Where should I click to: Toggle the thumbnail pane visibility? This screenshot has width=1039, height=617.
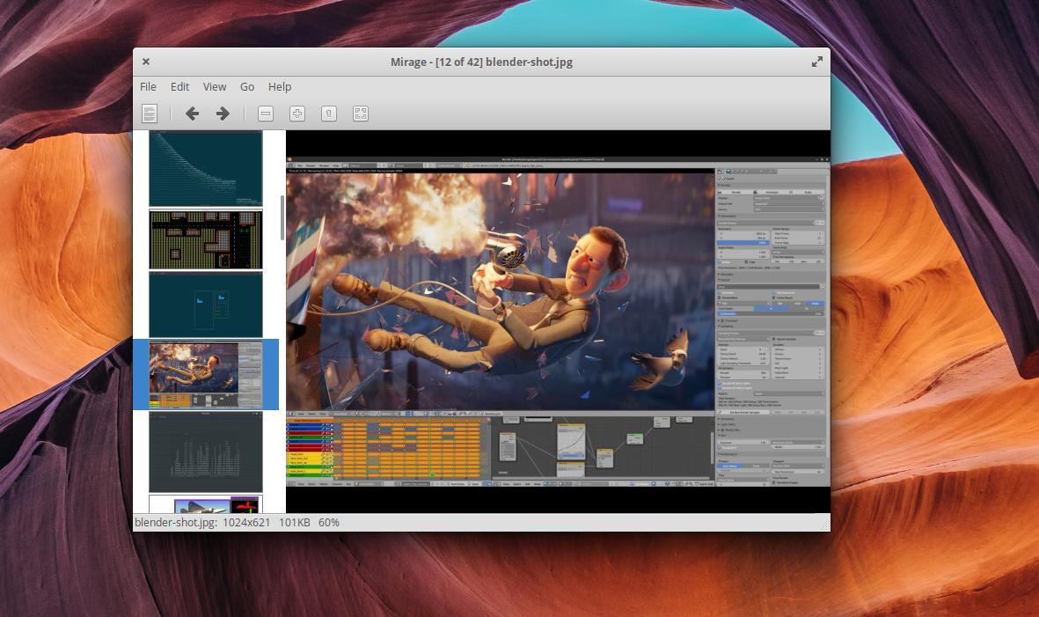150,114
